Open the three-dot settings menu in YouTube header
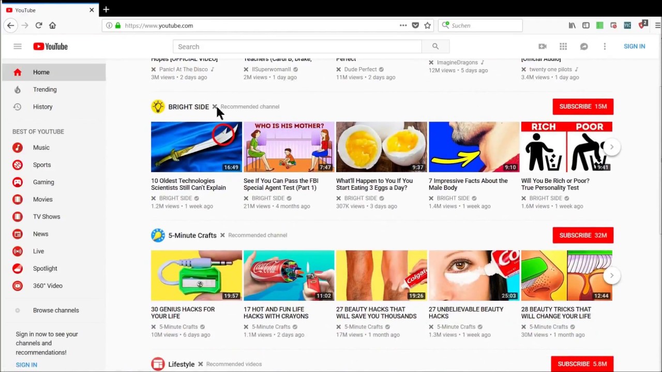This screenshot has width=662, height=372. (605, 47)
